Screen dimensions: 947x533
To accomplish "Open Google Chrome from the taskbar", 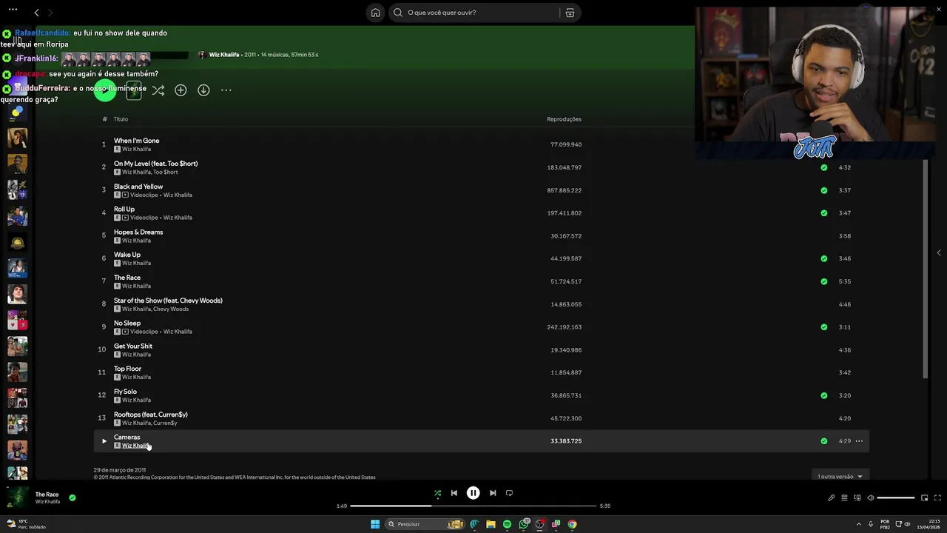I will pos(572,524).
